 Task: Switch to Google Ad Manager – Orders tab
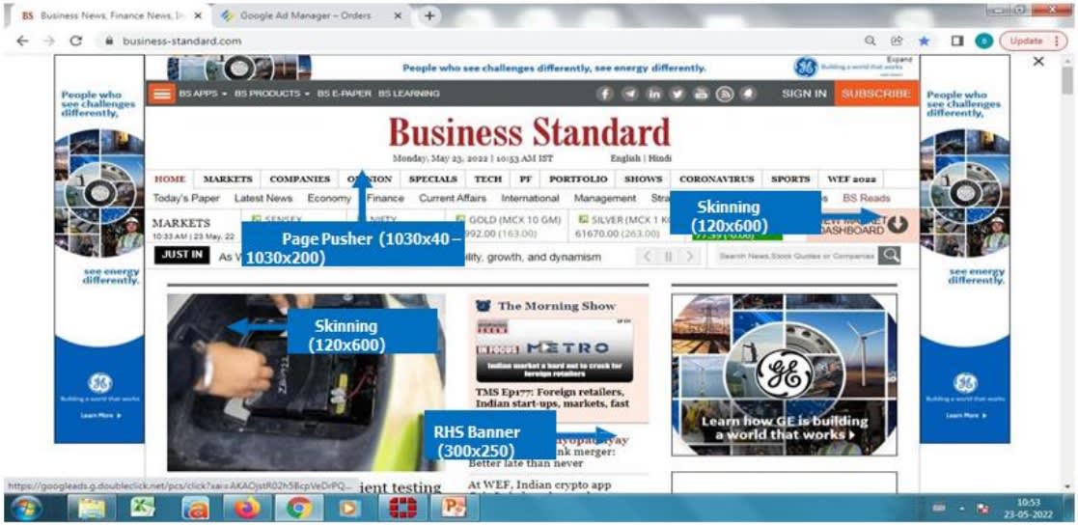coord(306,15)
